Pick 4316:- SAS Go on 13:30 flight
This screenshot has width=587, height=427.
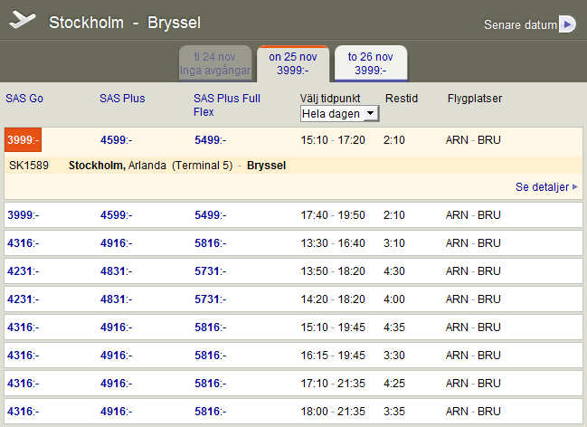pos(23,243)
